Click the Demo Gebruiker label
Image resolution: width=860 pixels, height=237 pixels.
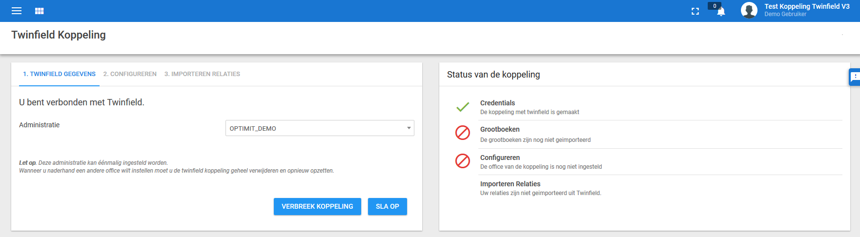click(785, 14)
